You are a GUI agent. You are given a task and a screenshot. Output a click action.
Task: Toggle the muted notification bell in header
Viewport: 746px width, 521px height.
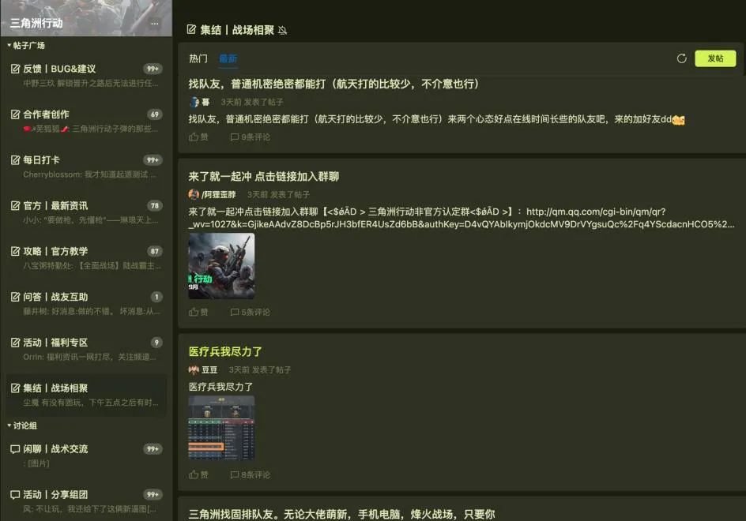(283, 31)
